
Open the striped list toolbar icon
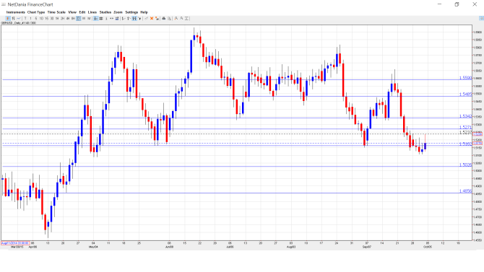pyautogui.click(x=117, y=19)
